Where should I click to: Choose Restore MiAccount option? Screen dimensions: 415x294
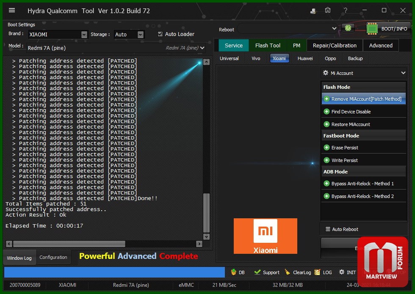(x=364, y=124)
